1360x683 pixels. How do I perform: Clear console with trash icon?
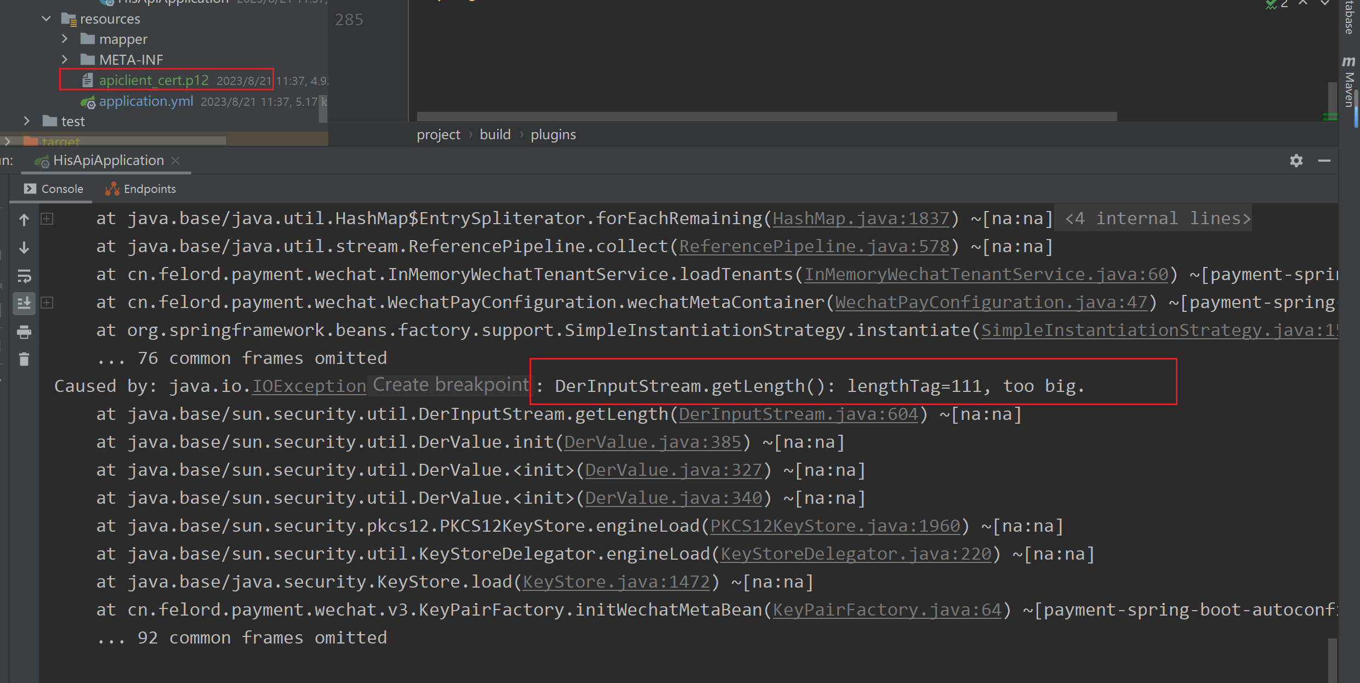(24, 360)
